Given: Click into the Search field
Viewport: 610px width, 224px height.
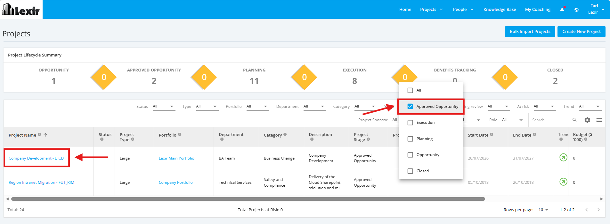Looking at the screenshot, I should [551, 120].
